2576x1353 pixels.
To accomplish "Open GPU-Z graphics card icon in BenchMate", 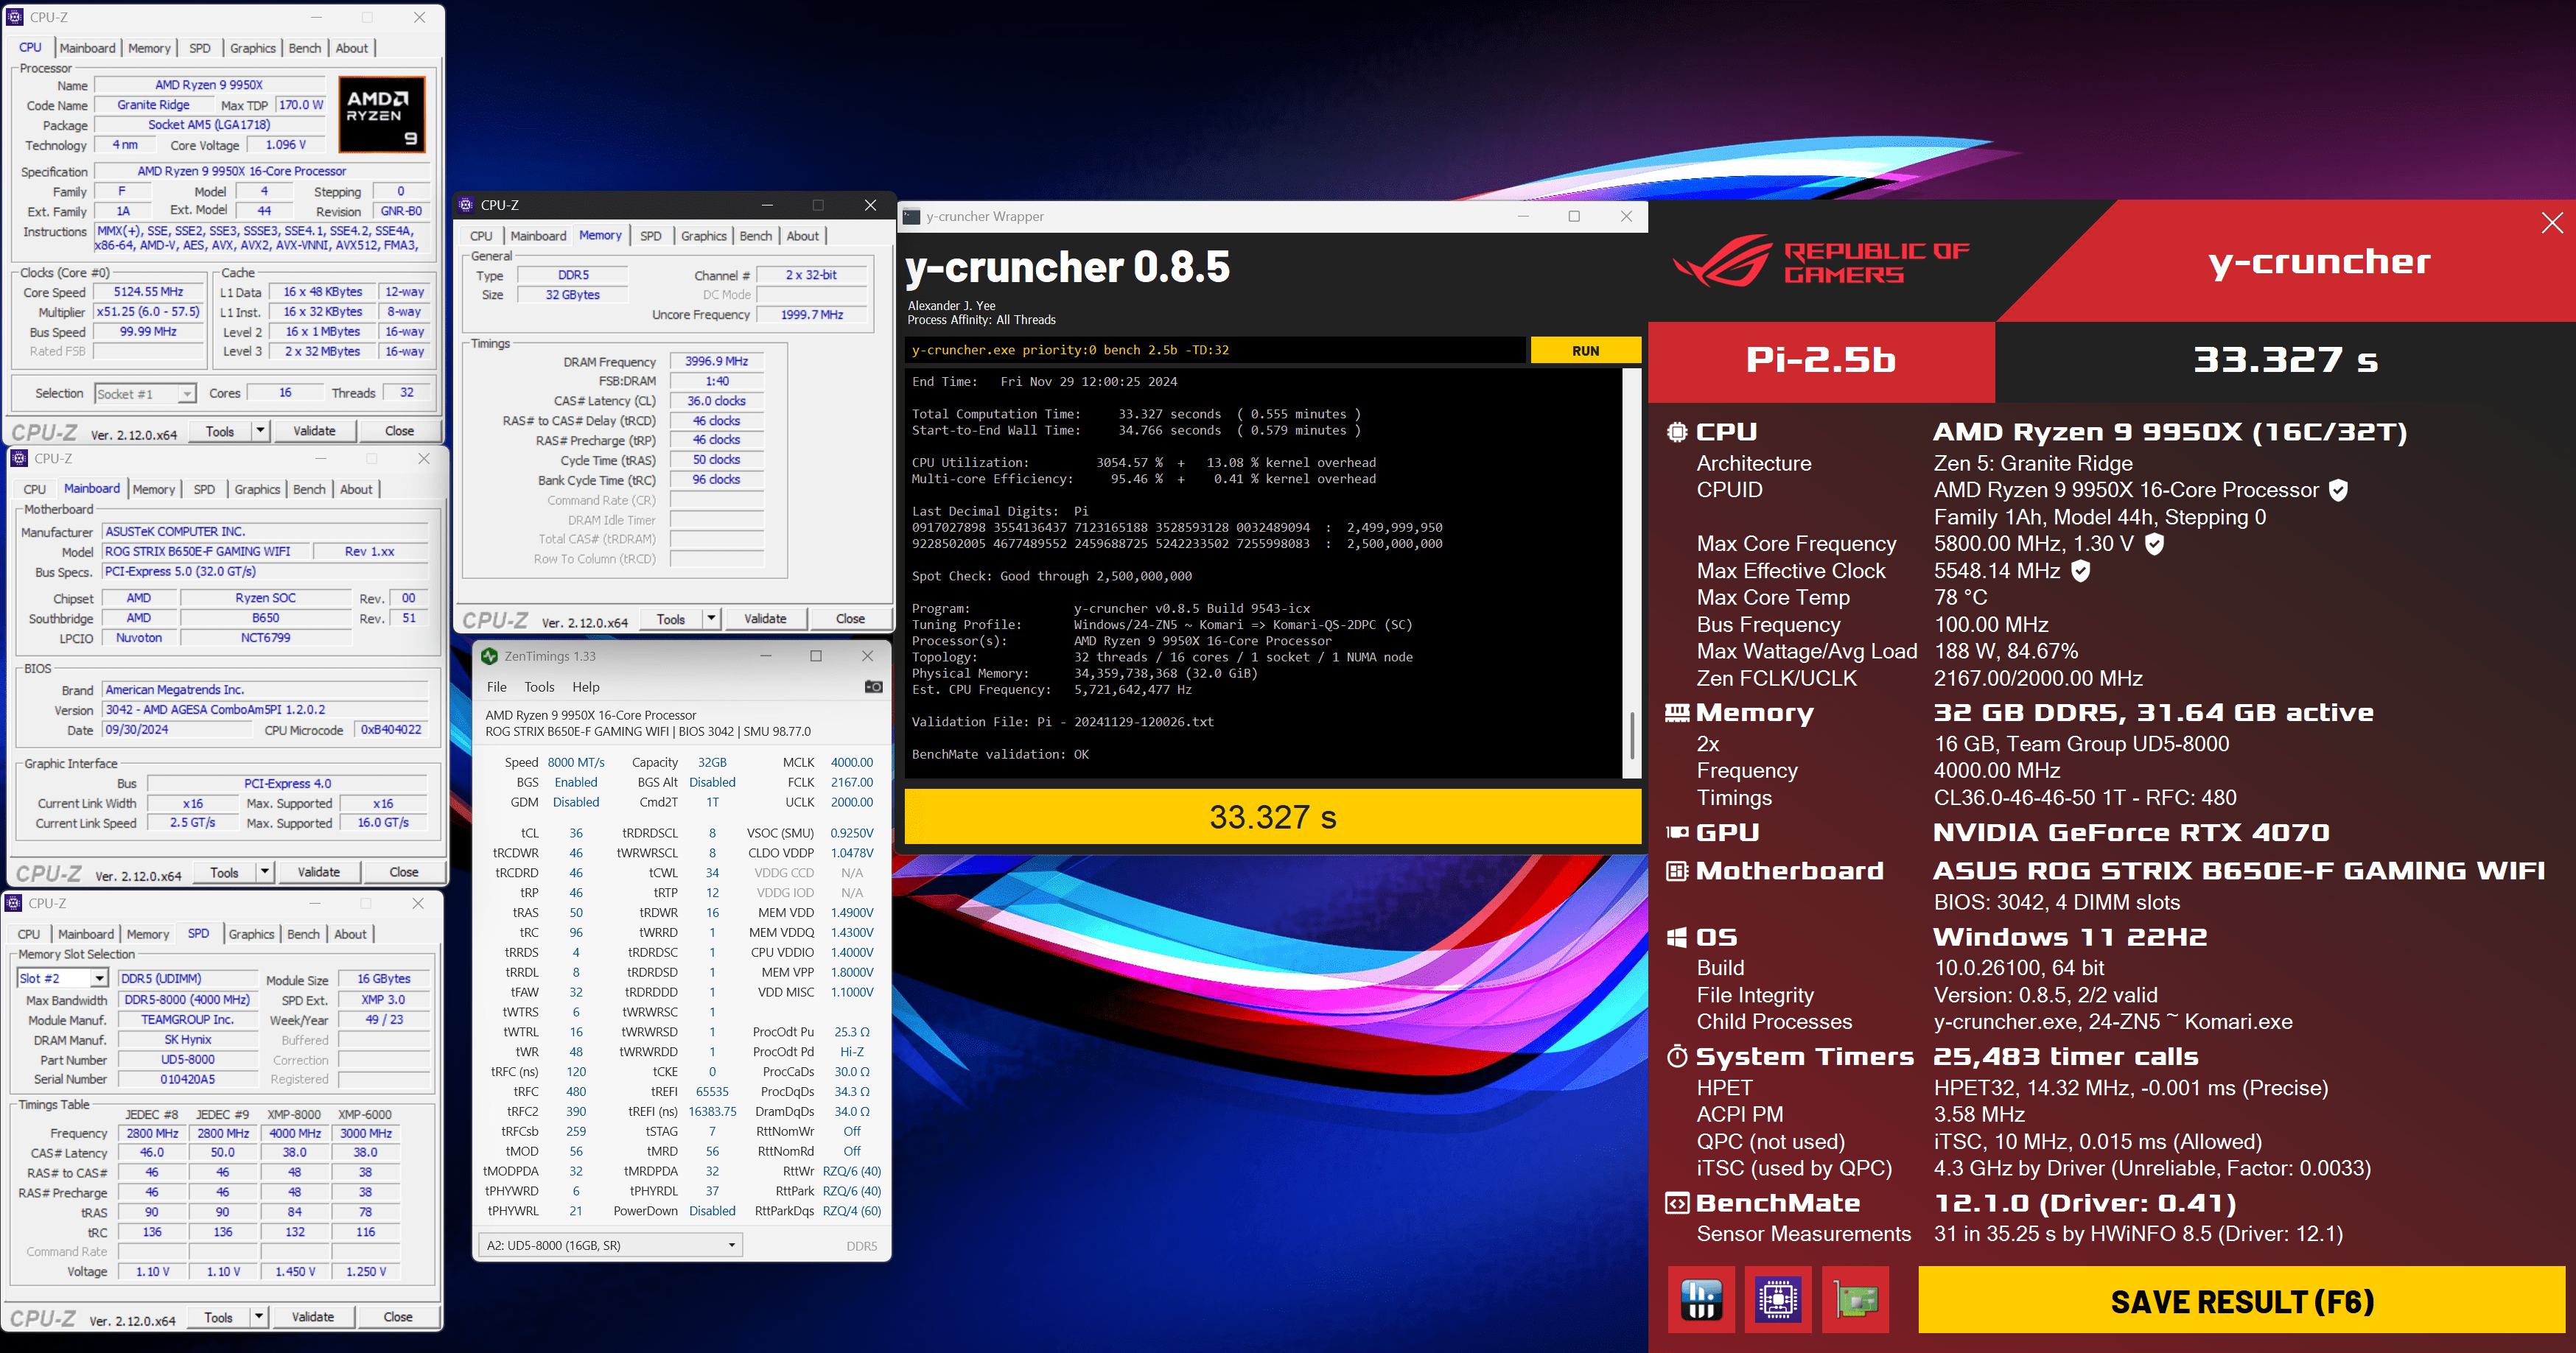I will tap(1855, 1300).
